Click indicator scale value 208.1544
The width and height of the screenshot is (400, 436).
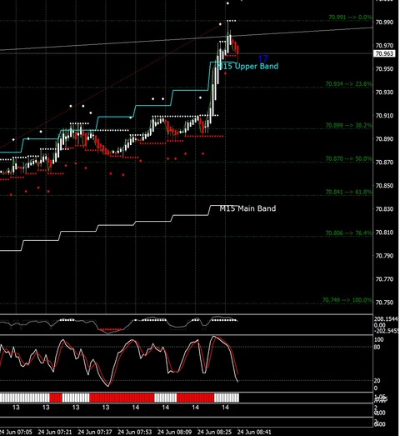[386, 319]
